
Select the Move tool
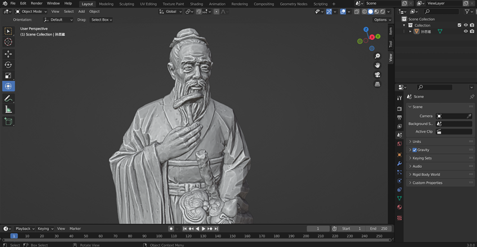pos(8,54)
